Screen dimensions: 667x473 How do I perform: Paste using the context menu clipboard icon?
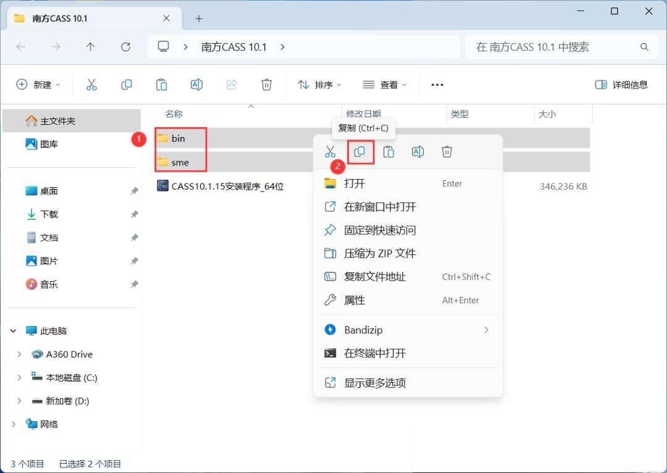tap(388, 151)
